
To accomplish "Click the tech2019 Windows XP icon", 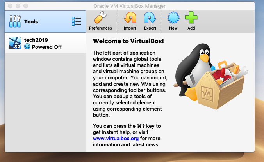I will [x=15, y=43].
